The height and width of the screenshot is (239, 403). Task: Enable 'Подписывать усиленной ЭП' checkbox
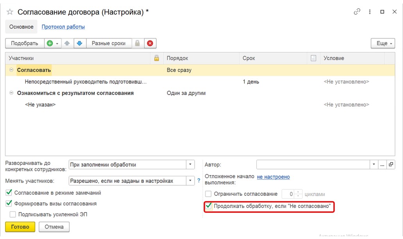coord(13,214)
